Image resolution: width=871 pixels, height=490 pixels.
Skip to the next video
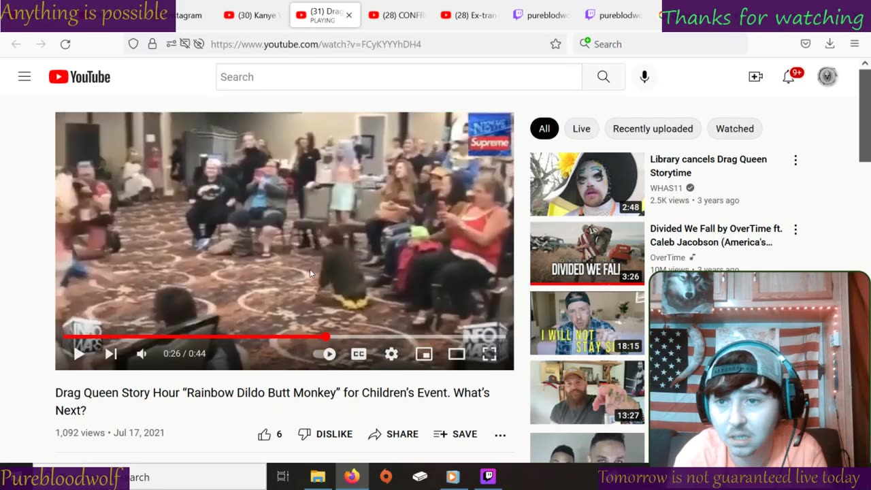(111, 354)
